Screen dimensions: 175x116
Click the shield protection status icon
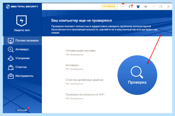pos(21,21)
